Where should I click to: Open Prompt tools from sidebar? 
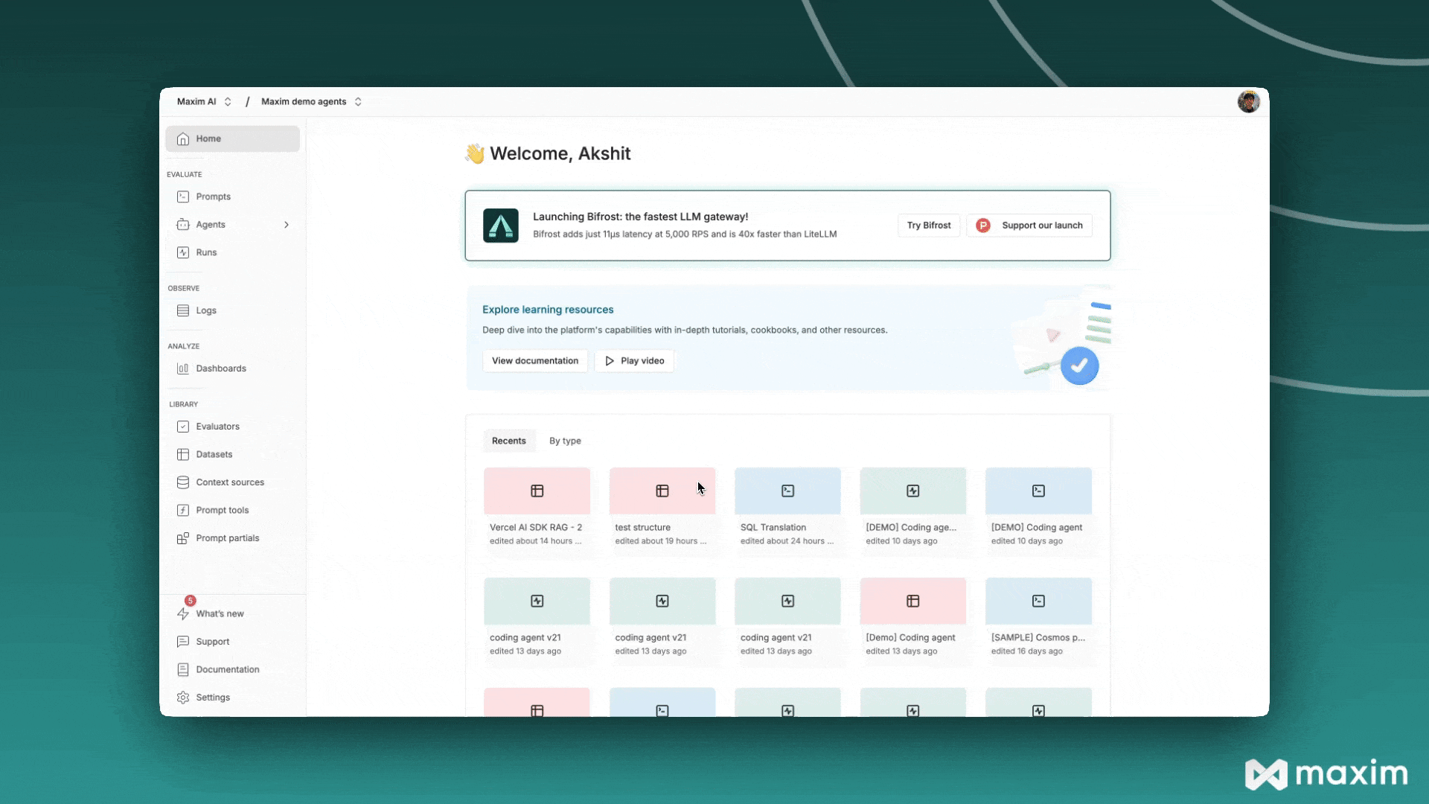(x=222, y=510)
